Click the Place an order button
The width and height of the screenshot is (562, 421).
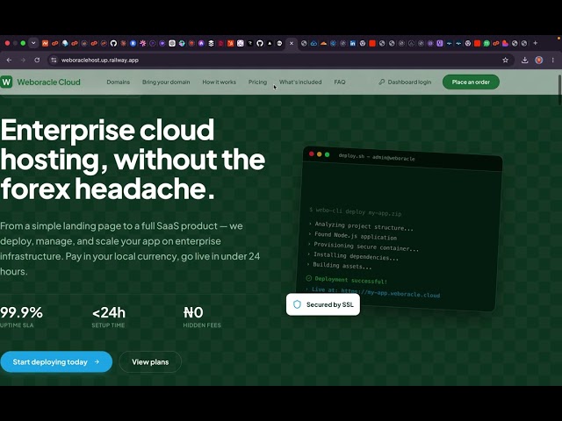click(471, 82)
